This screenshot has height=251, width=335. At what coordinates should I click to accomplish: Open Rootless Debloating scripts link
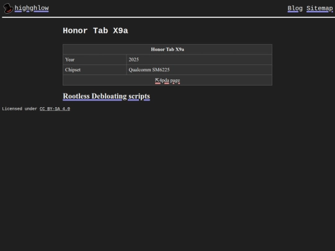coord(107,96)
